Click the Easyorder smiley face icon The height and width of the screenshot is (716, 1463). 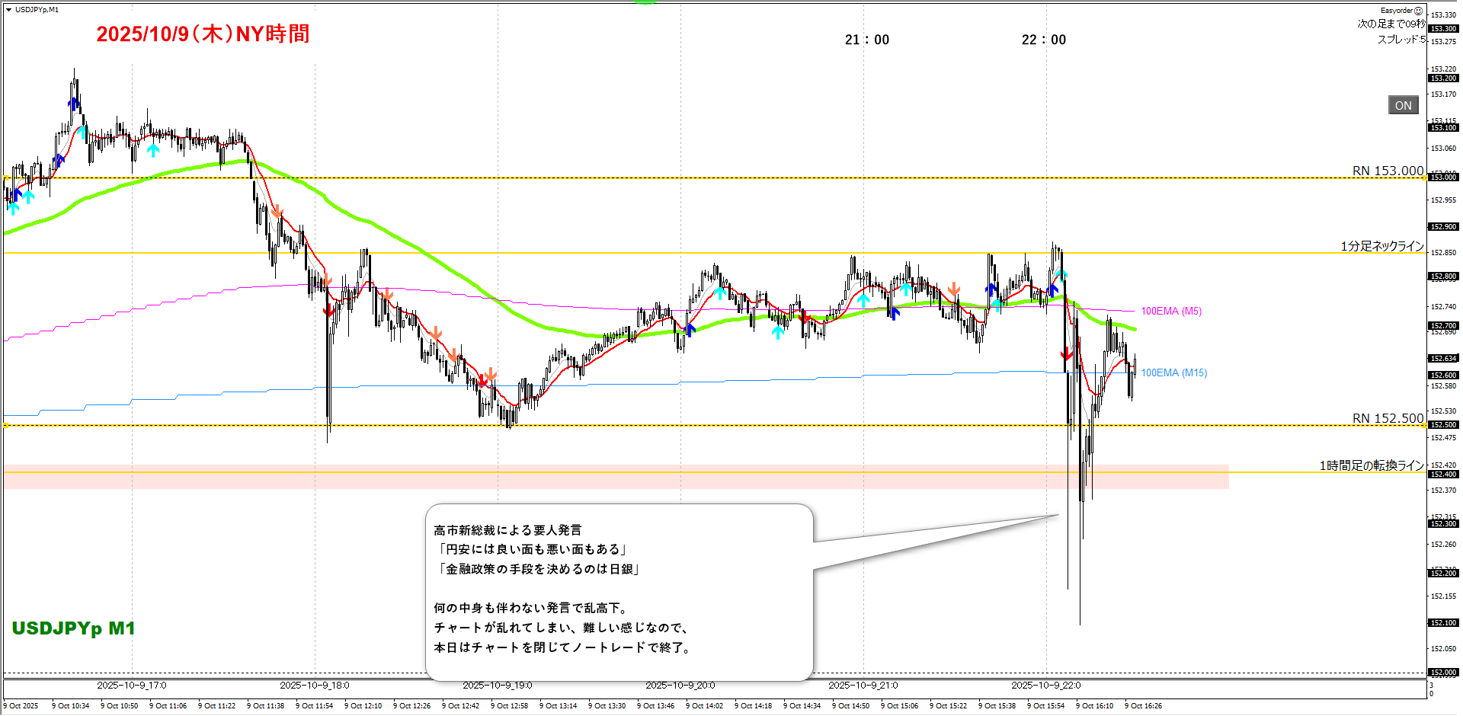click(1418, 11)
